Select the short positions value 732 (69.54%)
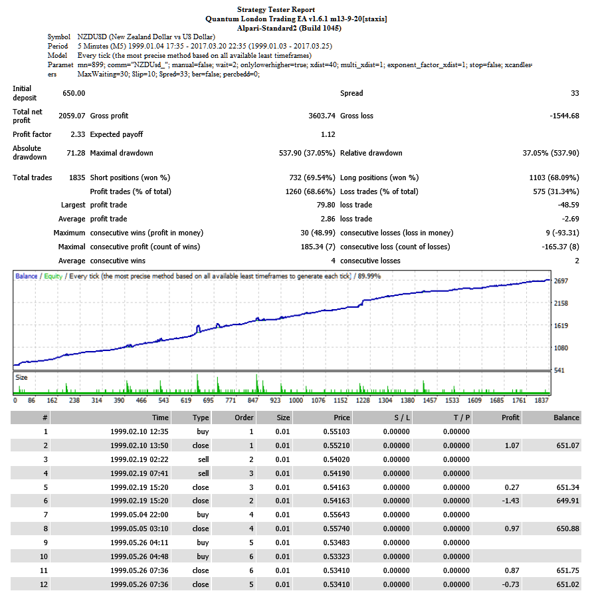This screenshot has height=603, width=590. pyautogui.click(x=312, y=178)
